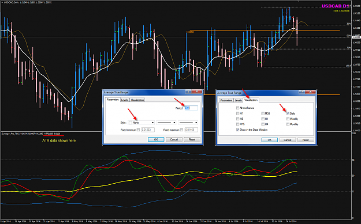Click the Fixed minimum value field
This screenshot has height=224, width=361.
148,130
